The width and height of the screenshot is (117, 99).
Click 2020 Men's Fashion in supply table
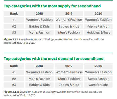[98, 27]
